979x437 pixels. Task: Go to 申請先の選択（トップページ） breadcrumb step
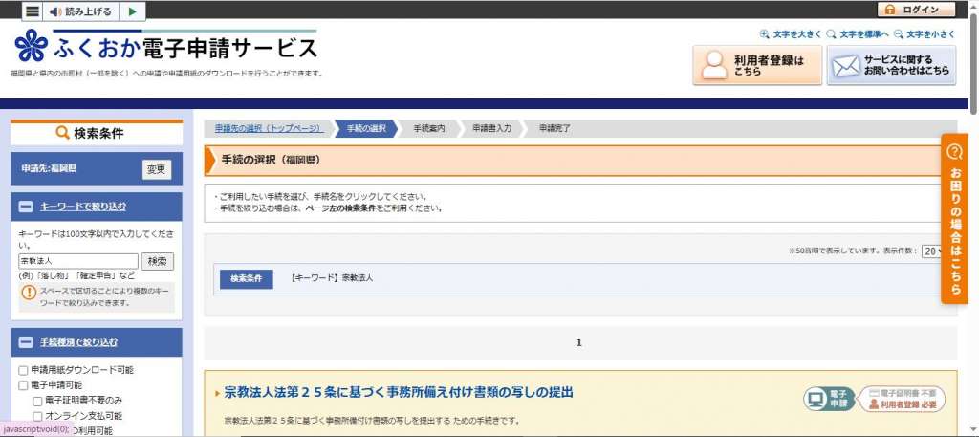pos(268,128)
